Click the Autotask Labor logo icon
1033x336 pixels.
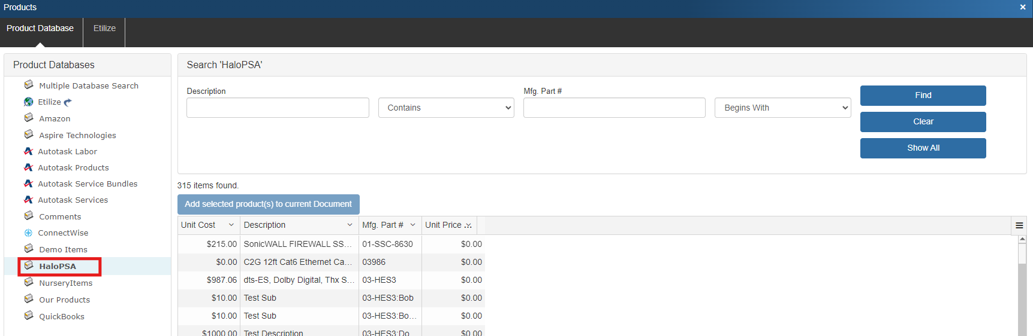click(28, 151)
